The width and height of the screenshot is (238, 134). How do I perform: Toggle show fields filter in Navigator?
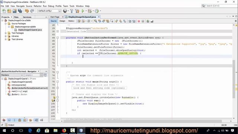click(9, 120)
